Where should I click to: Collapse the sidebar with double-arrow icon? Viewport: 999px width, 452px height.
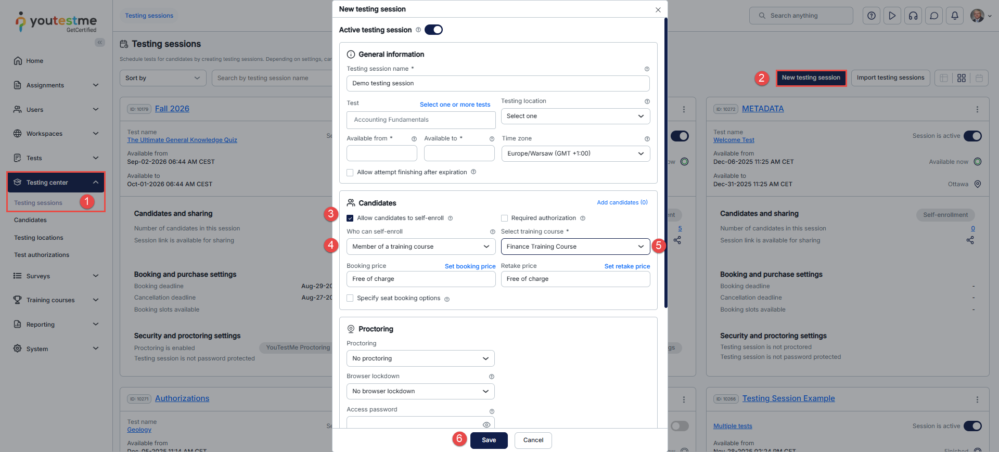point(99,43)
